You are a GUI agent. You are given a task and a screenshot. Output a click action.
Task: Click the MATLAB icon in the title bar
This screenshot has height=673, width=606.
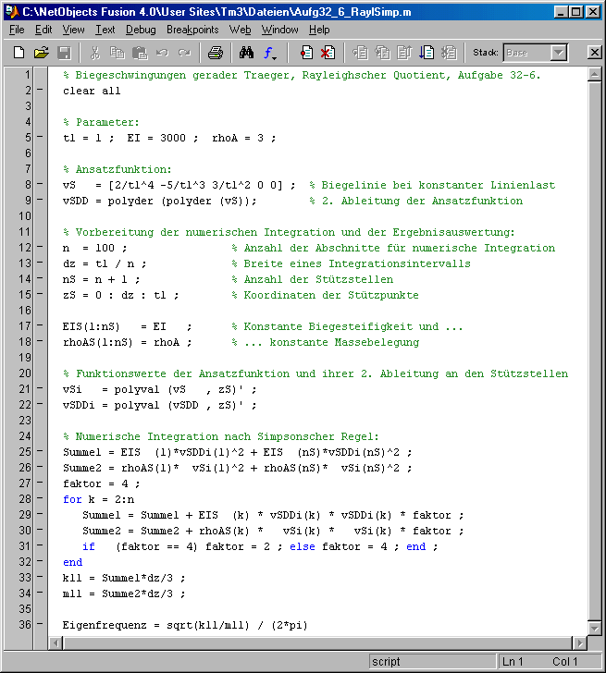tap(12, 12)
